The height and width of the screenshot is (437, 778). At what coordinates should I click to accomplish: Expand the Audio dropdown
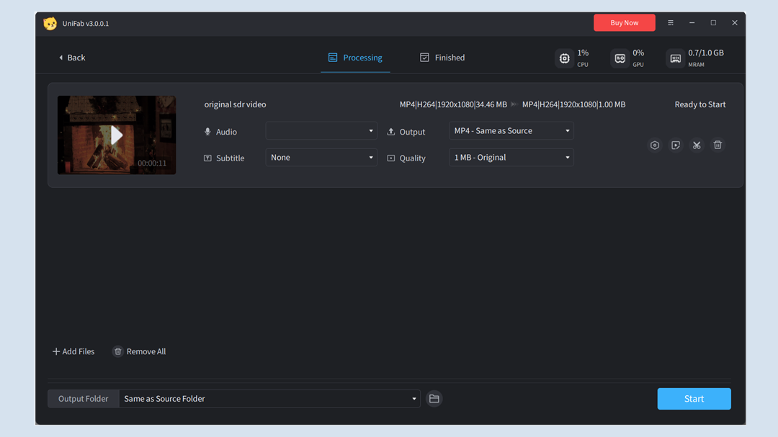tap(321, 131)
